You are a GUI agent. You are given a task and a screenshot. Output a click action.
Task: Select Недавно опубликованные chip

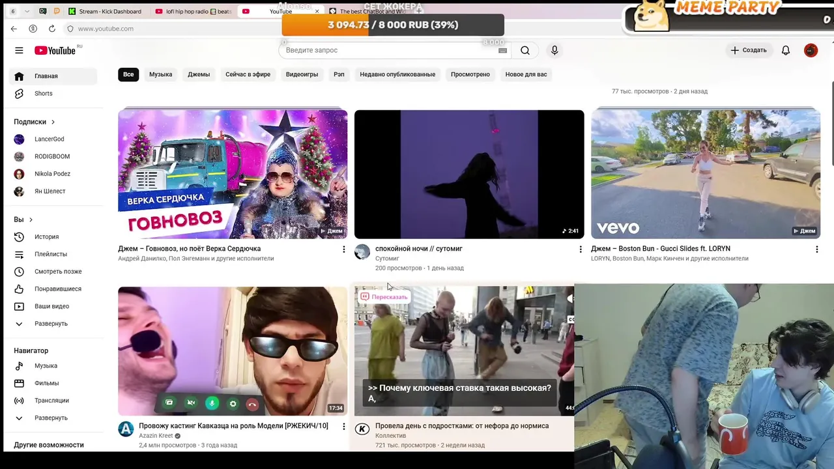point(397,74)
